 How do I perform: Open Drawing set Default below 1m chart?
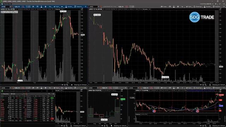pyautogui.click(x=219, y=85)
